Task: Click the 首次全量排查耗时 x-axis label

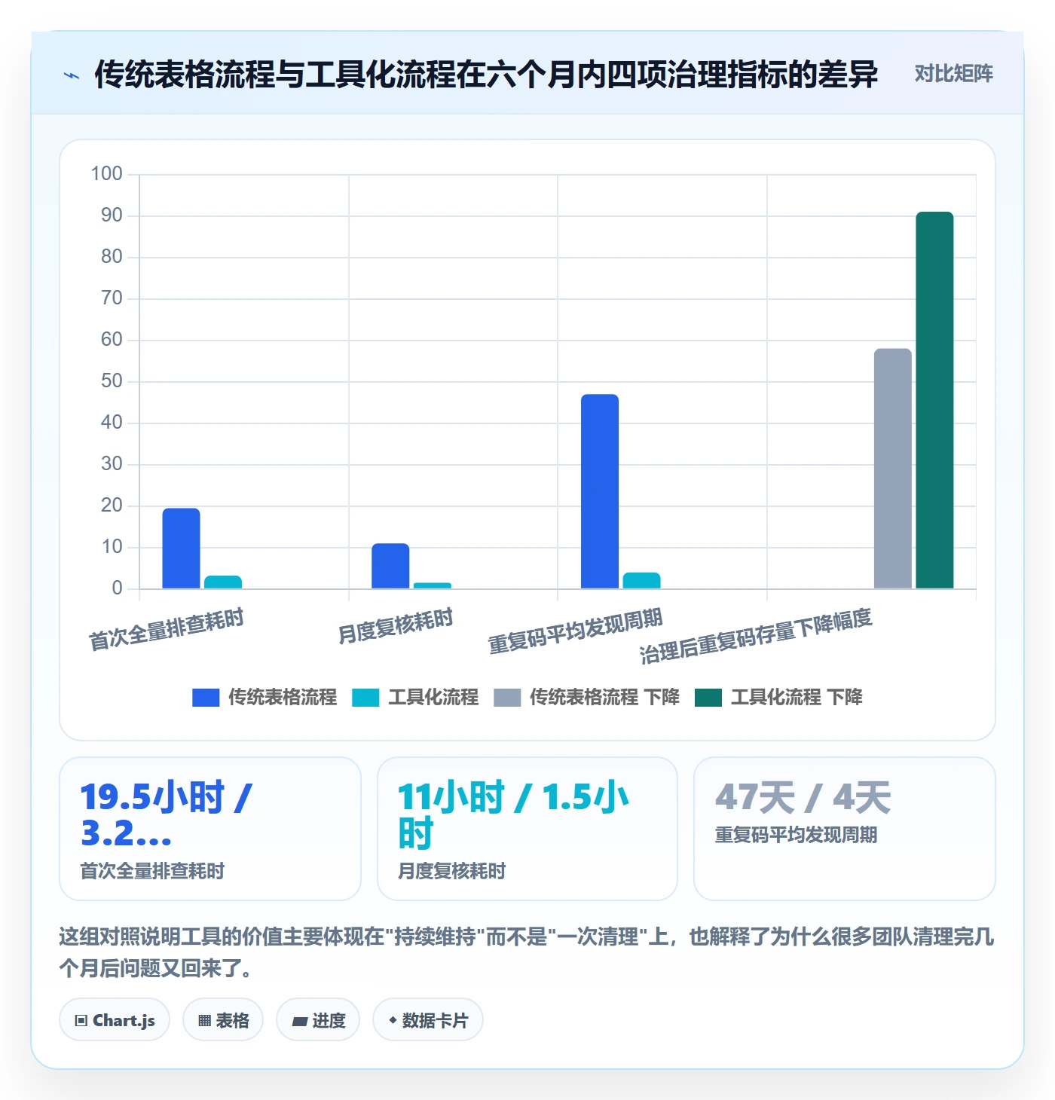Action: tap(167, 629)
